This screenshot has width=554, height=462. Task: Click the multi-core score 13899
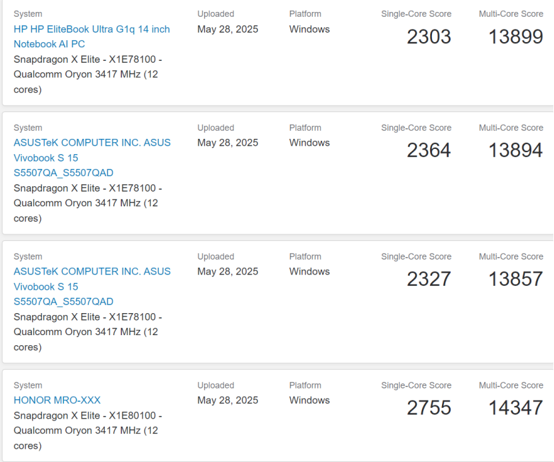(516, 37)
